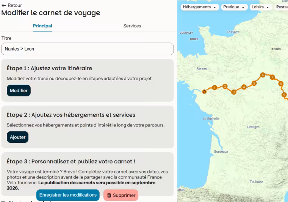The image size is (288, 202).
Task: Click the back arrow icon beside Retour
Action: point(4,6)
